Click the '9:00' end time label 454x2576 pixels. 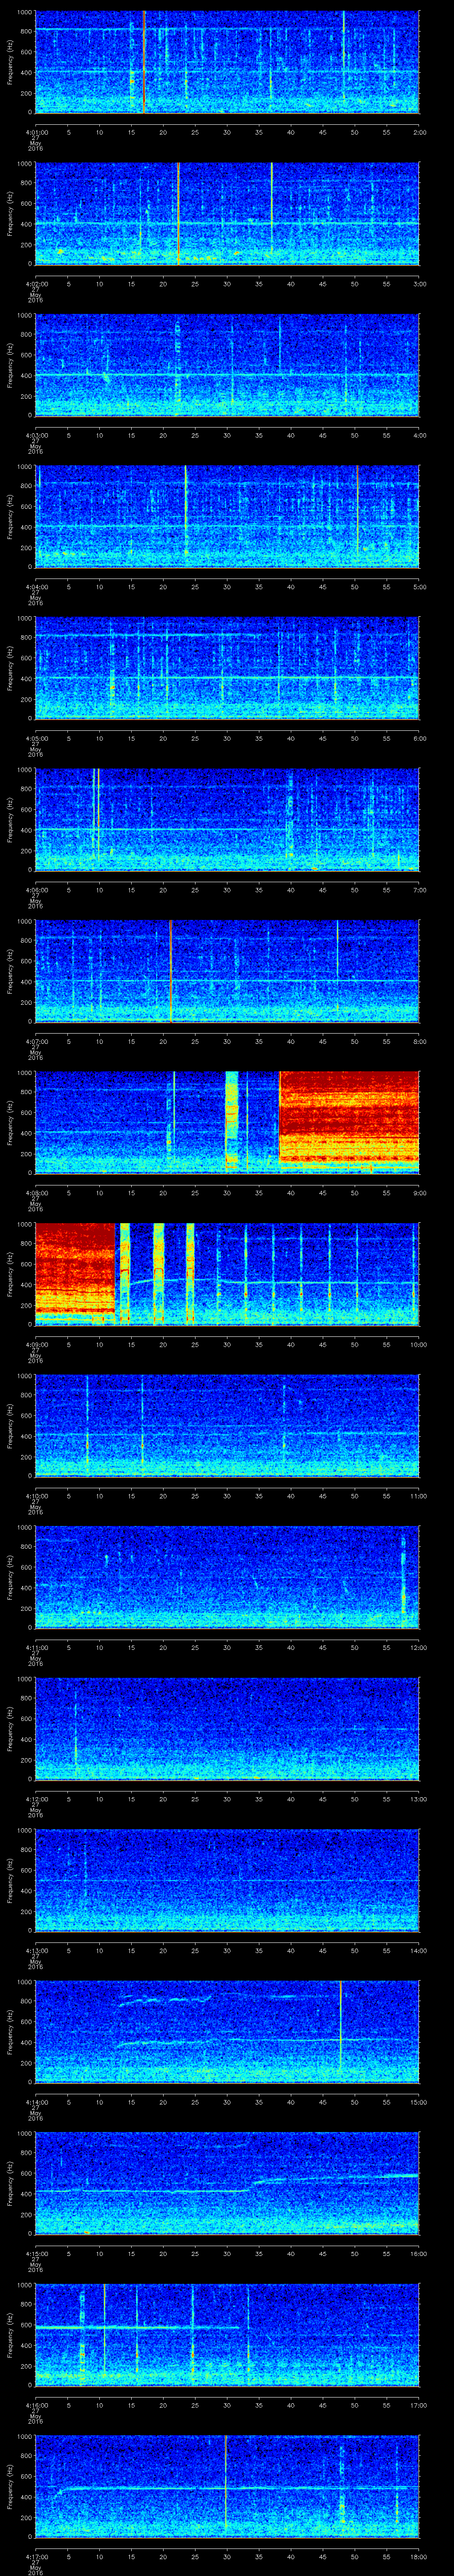tap(419, 1192)
